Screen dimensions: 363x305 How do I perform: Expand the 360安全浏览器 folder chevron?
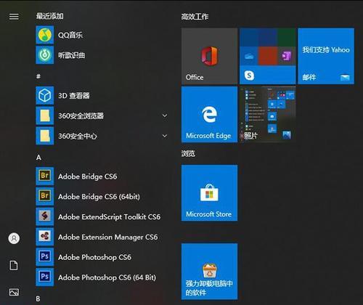pyautogui.click(x=165, y=115)
